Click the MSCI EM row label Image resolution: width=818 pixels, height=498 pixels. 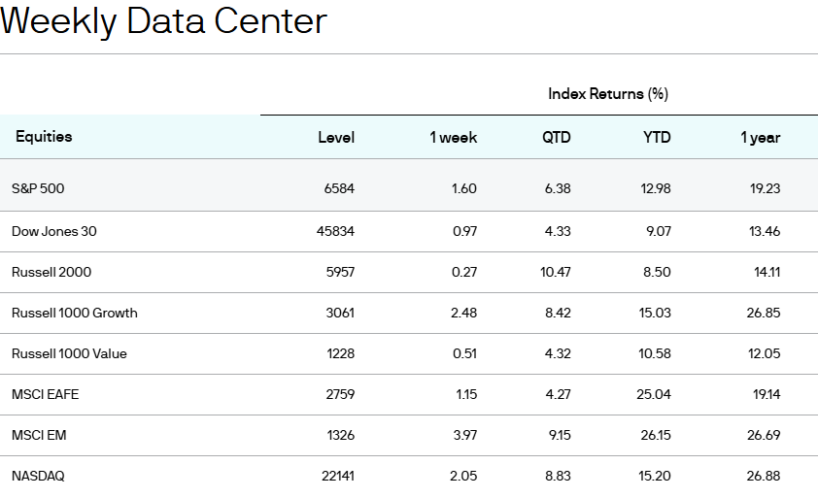point(39,435)
